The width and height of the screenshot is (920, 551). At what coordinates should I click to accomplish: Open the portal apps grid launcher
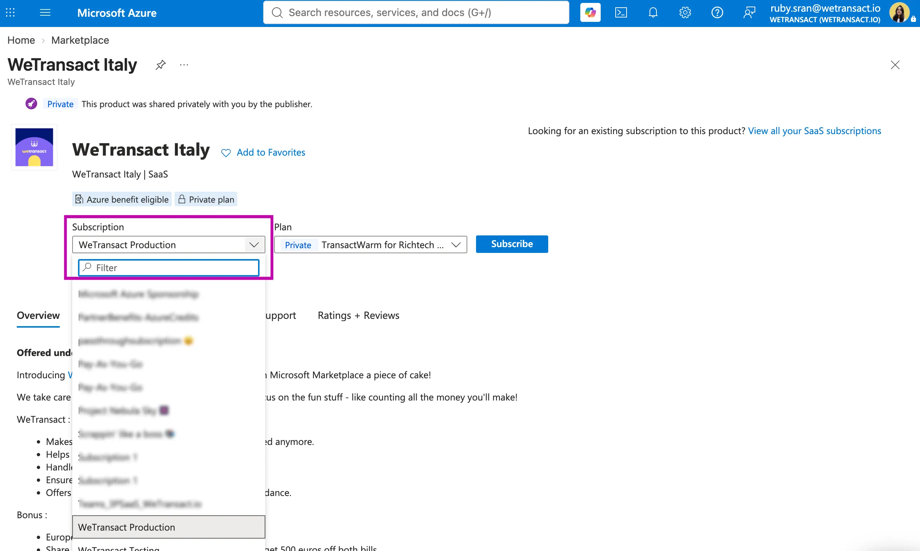pyautogui.click(x=11, y=13)
